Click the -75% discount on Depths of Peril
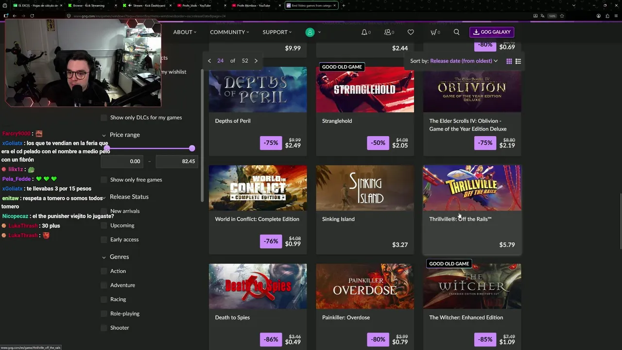Image resolution: width=622 pixels, height=350 pixels. (271, 143)
